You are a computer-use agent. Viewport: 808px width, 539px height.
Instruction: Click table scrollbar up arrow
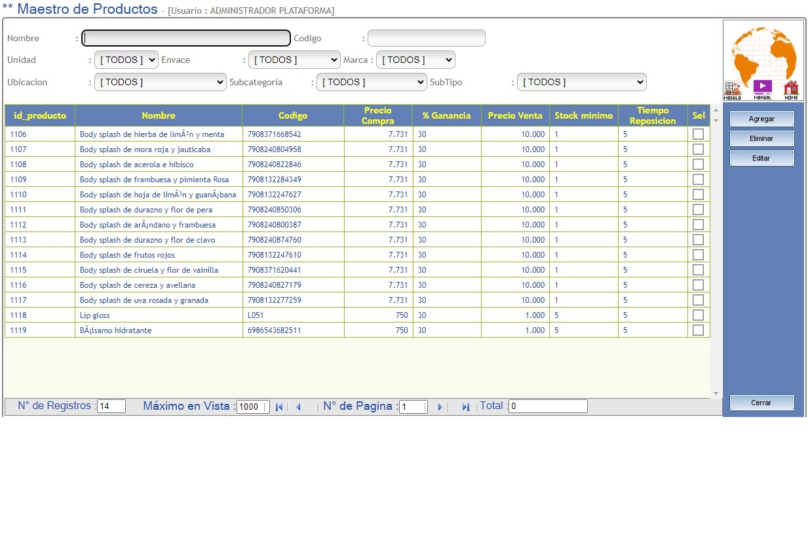716,110
